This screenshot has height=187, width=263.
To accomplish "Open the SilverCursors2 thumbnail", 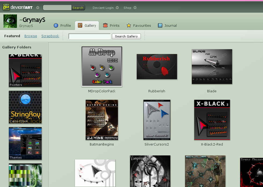I will point(157,120).
